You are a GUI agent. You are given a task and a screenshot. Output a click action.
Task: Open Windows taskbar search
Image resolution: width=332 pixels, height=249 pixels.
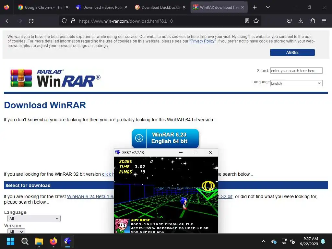[x=25, y=241]
